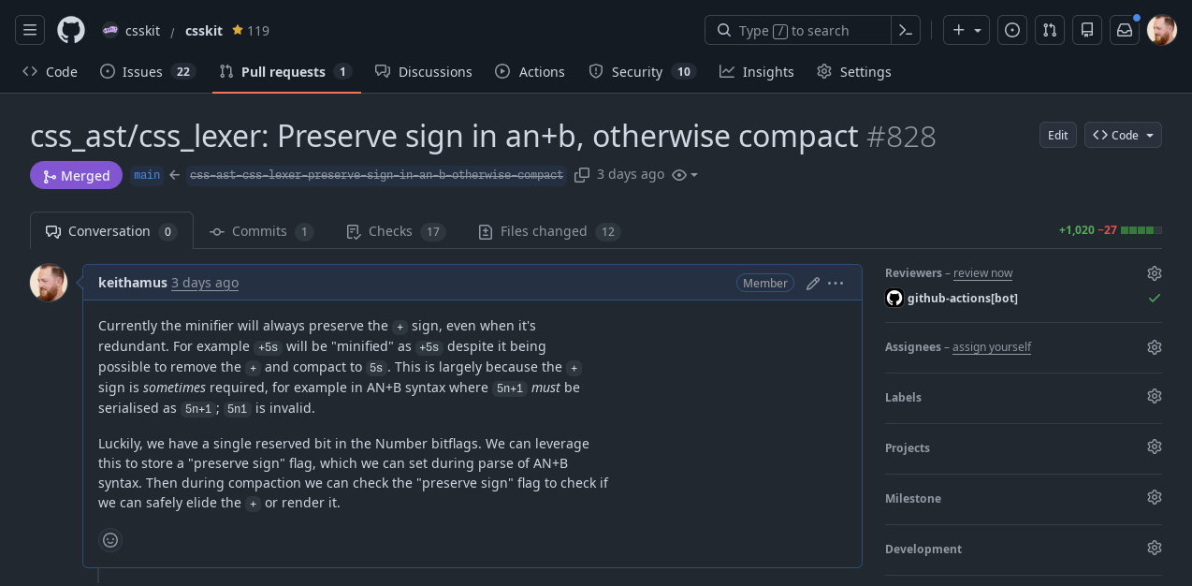This screenshot has width=1192, height=586.
Task: Open the hamburger navigation menu
Action: click(30, 30)
